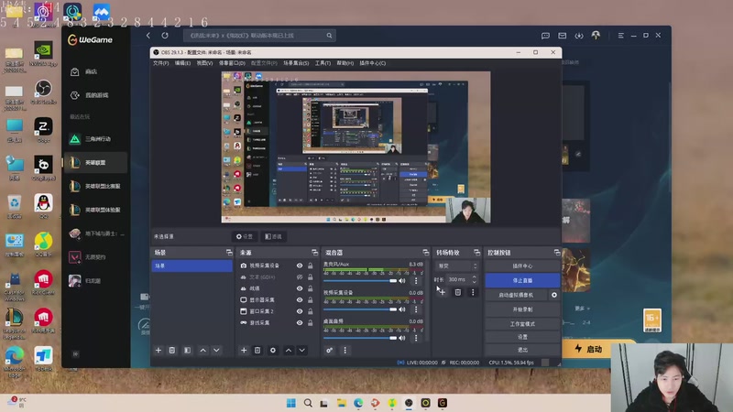
Task: Open the mixer panel bottom three-dot menu
Action: [345, 350]
